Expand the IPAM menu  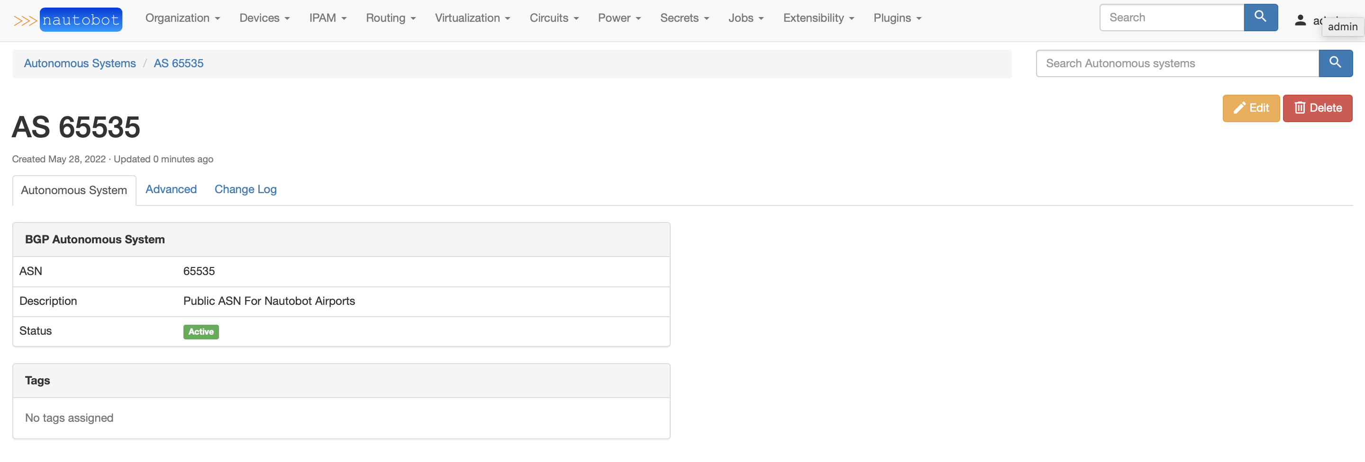pyautogui.click(x=328, y=18)
